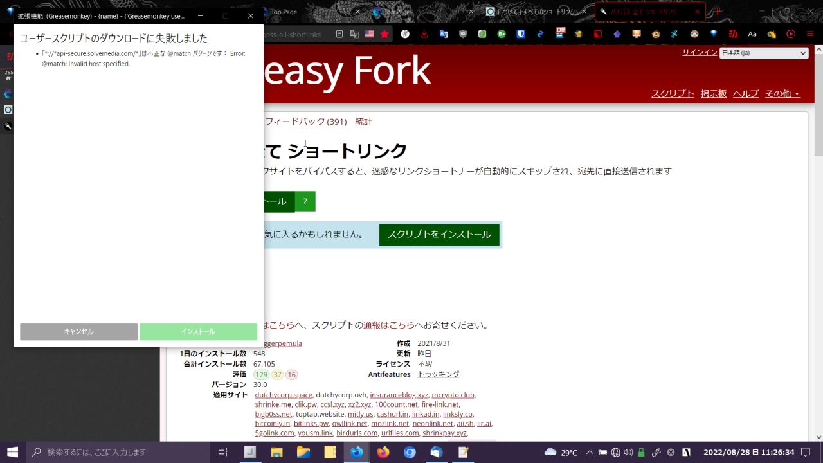Show hidden system tray icons chevron

pyautogui.click(x=590, y=452)
